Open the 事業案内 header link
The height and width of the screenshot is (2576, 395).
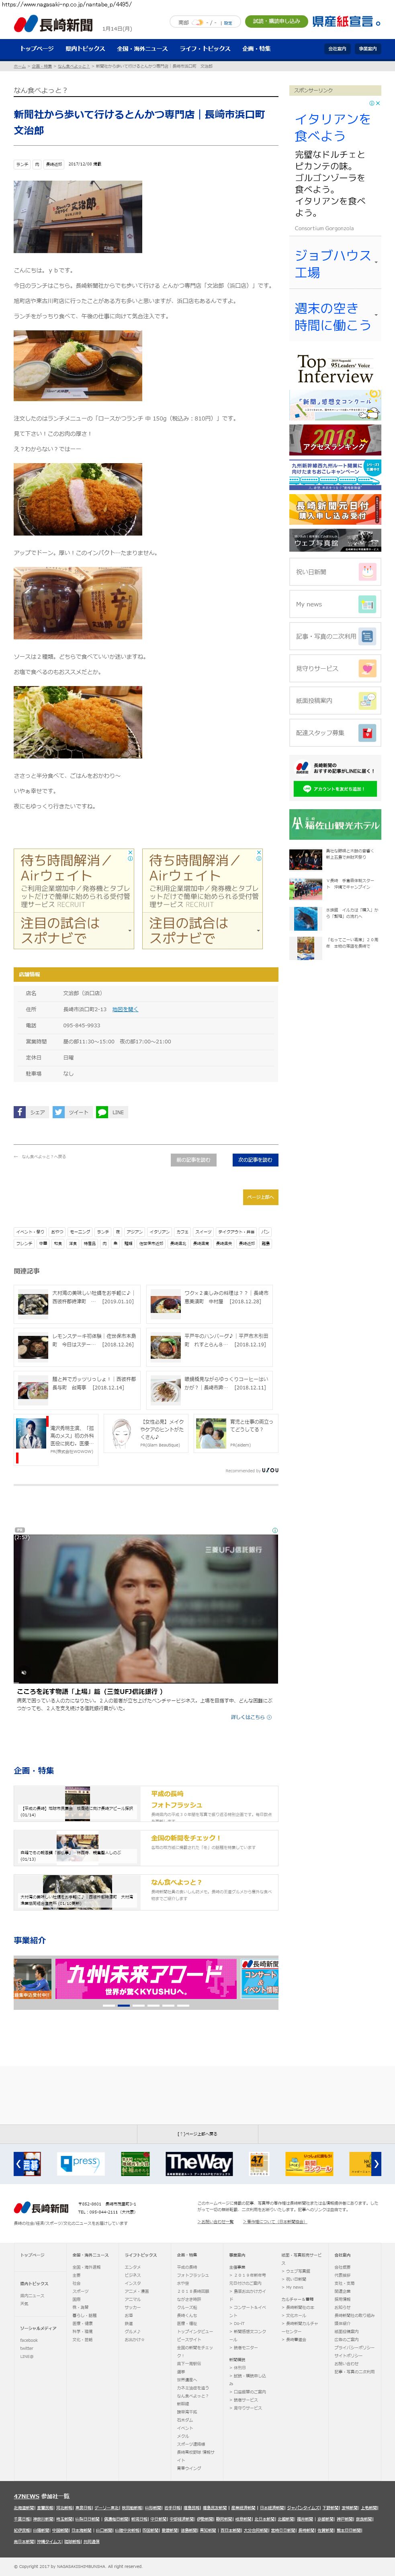368,49
